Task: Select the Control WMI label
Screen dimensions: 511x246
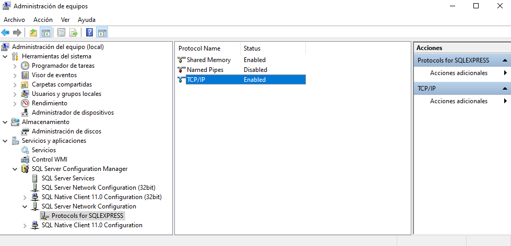Action: click(x=50, y=160)
